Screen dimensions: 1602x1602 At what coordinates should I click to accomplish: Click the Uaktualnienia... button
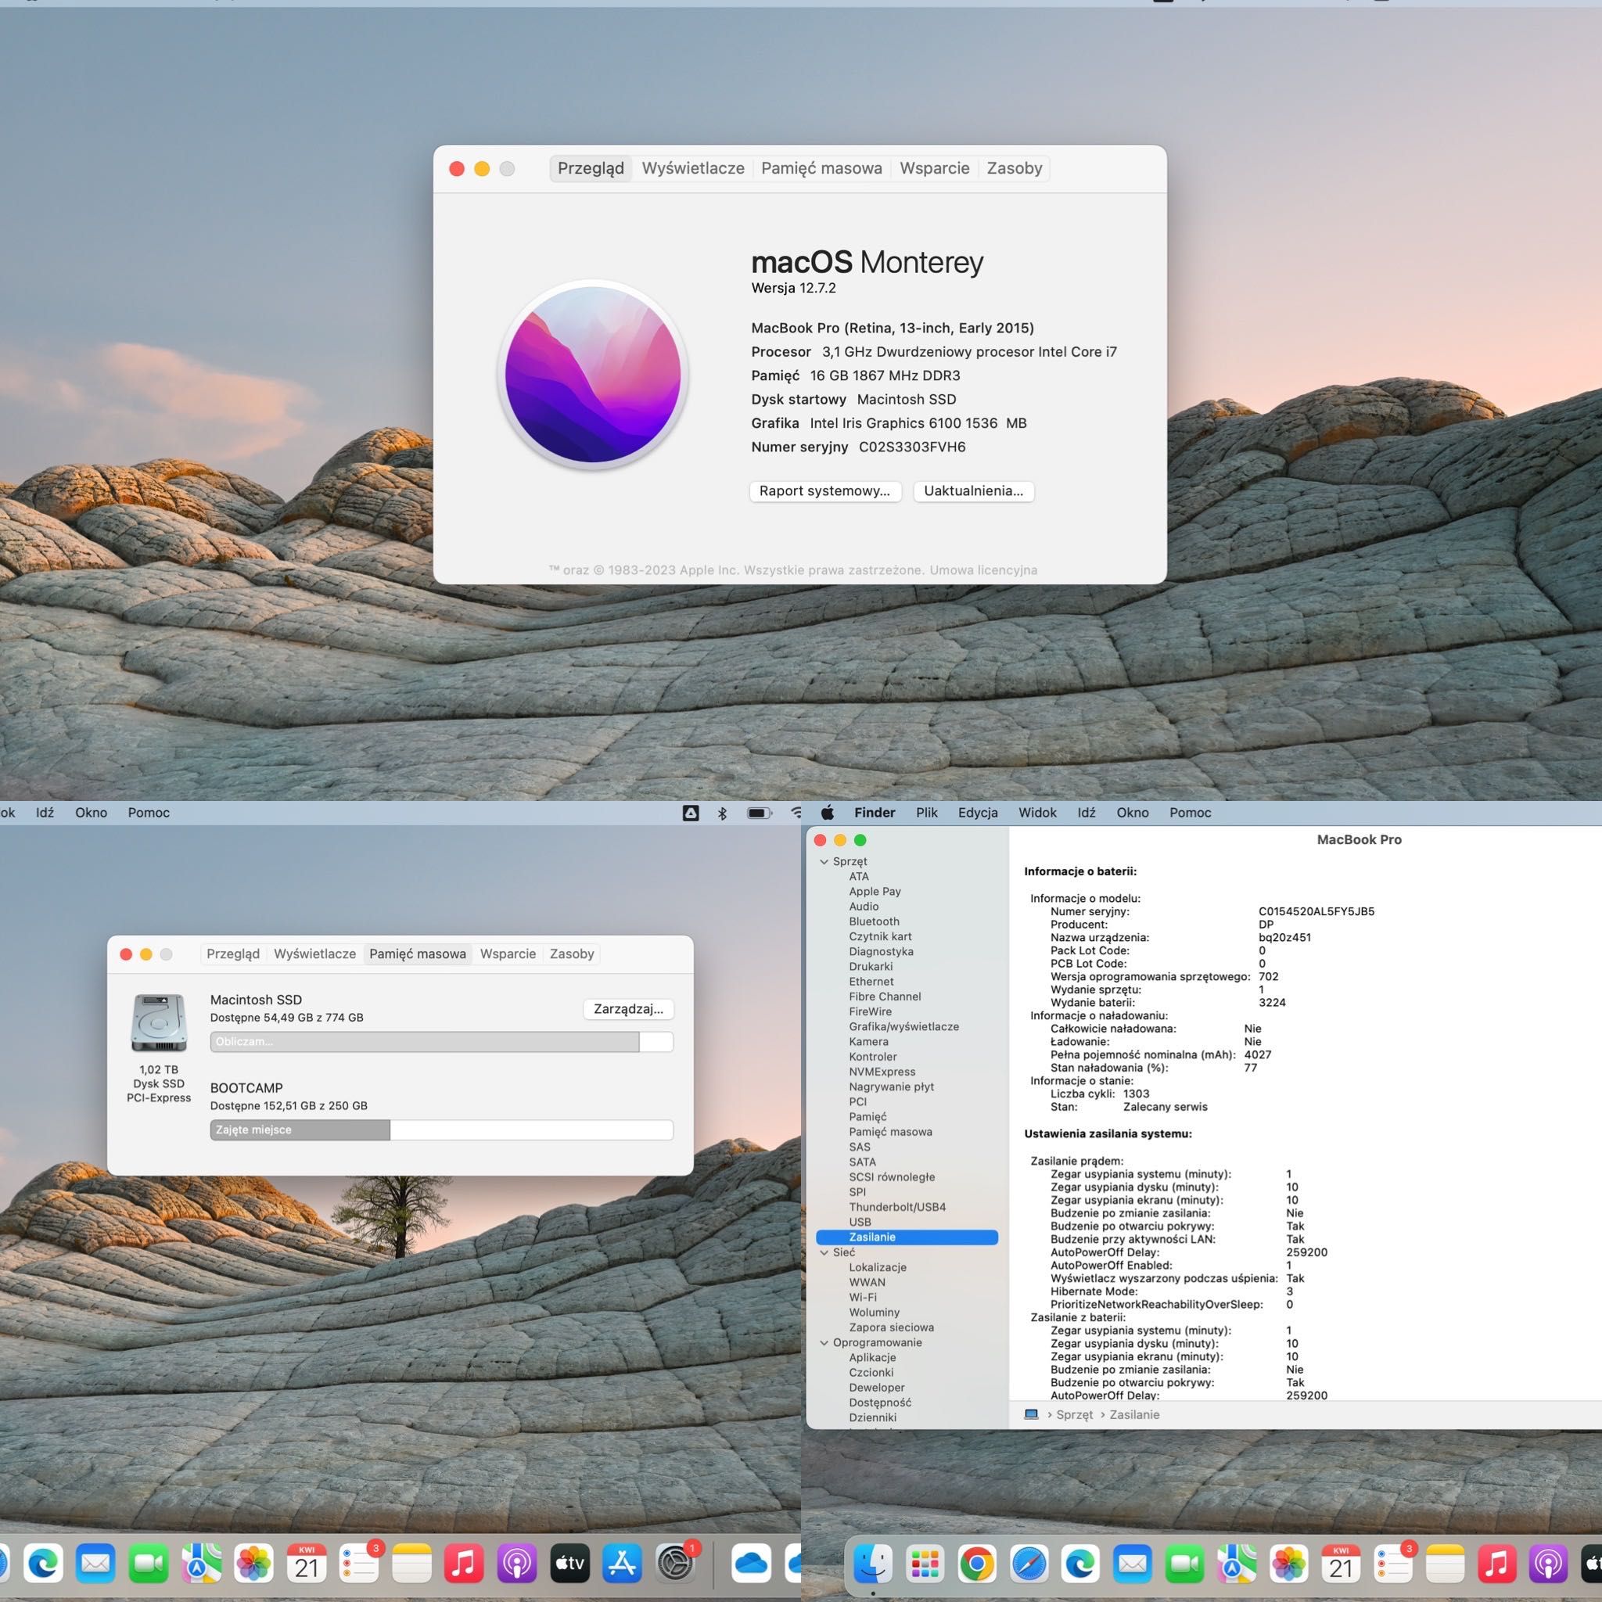pyautogui.click(x=973, y=491)
